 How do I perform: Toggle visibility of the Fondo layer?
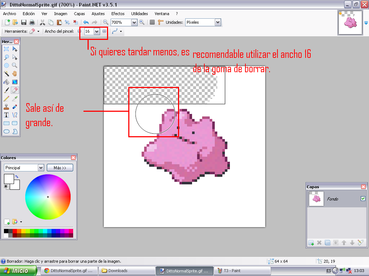(x=363, y=198)
